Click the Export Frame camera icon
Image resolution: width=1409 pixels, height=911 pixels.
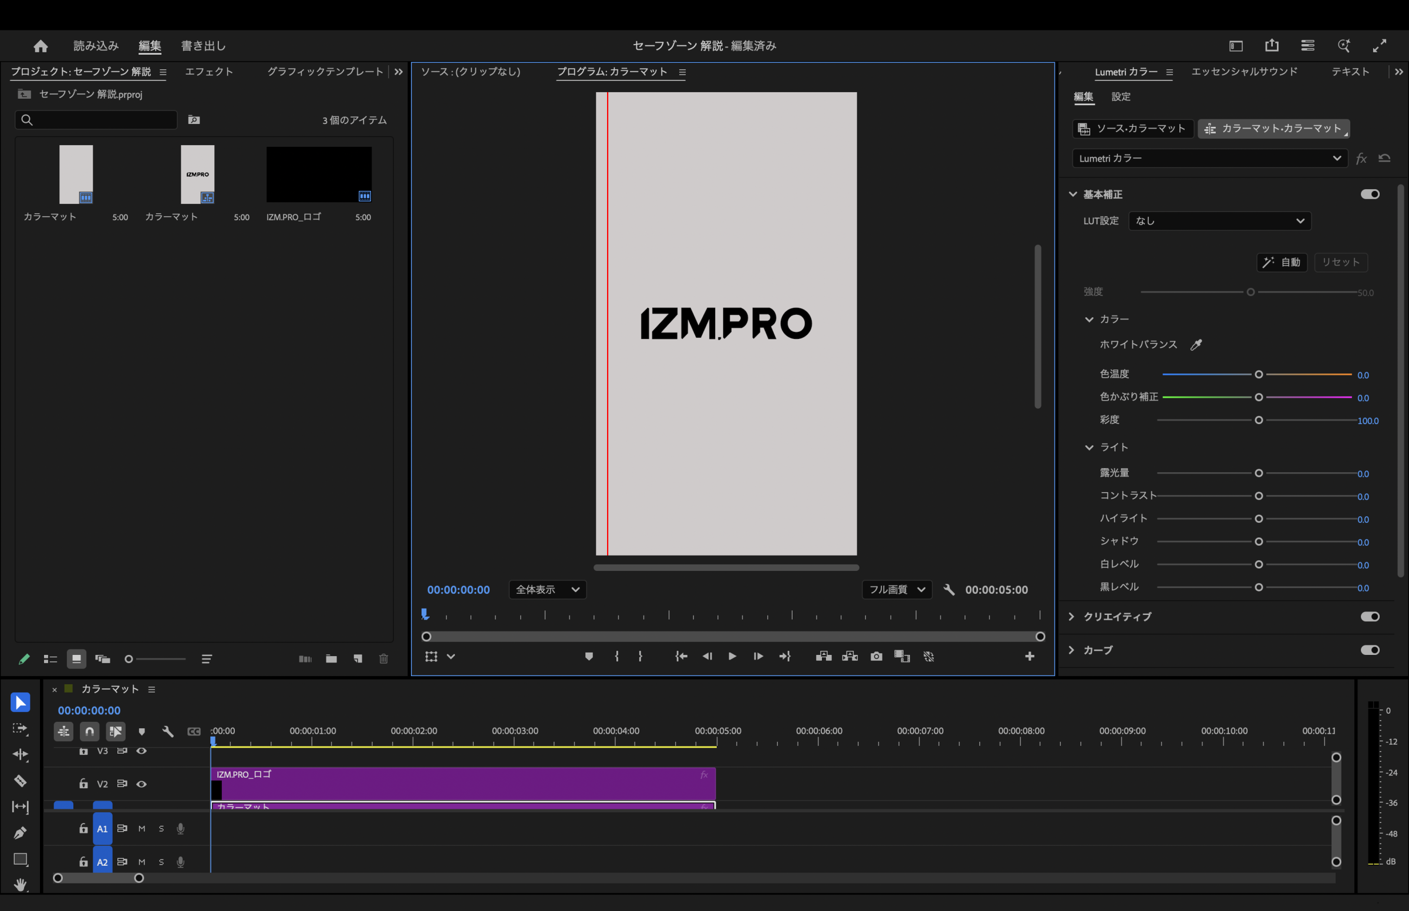[877, 656]
